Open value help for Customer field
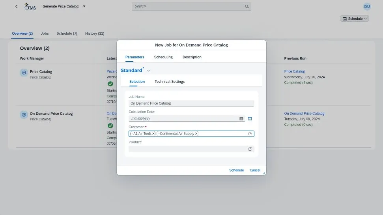The image size is (383, 215). coord(250,134)
